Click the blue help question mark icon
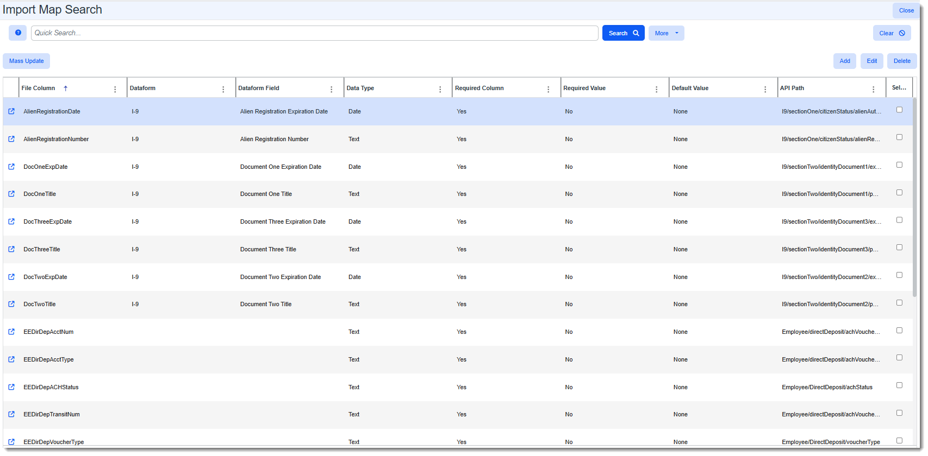Viewport: 928px width, 456px height. pyautogui.click(x=17, y=33)
